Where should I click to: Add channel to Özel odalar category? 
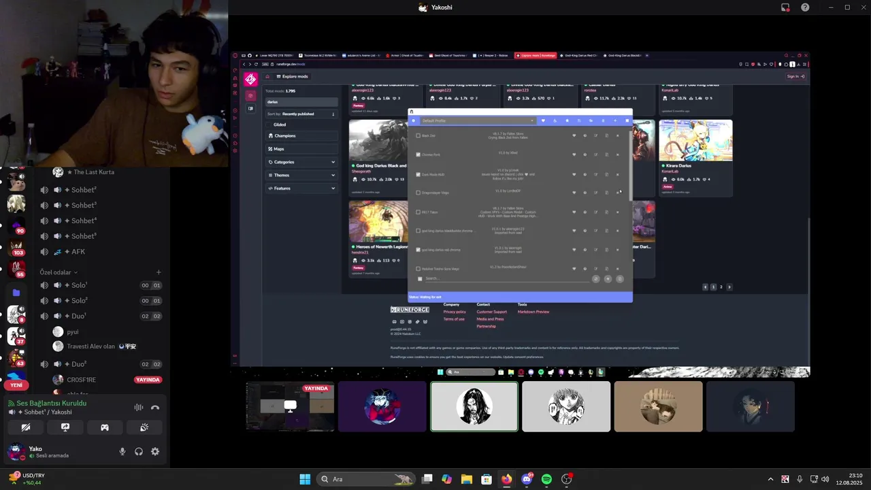[x=159, y=272]
